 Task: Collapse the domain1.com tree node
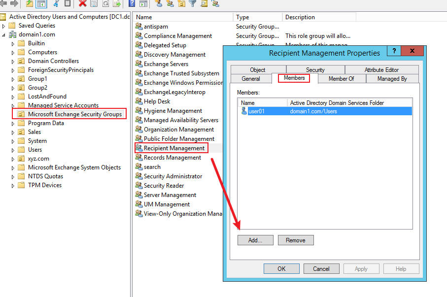click(3, 35)
